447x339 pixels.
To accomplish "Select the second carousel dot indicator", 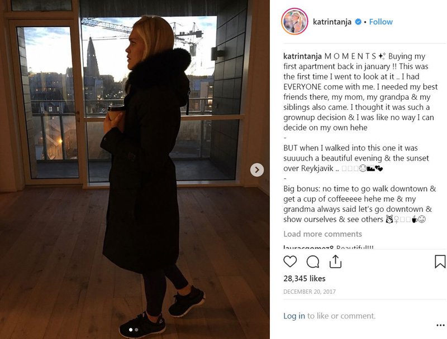I will click(x=136, y=330).
